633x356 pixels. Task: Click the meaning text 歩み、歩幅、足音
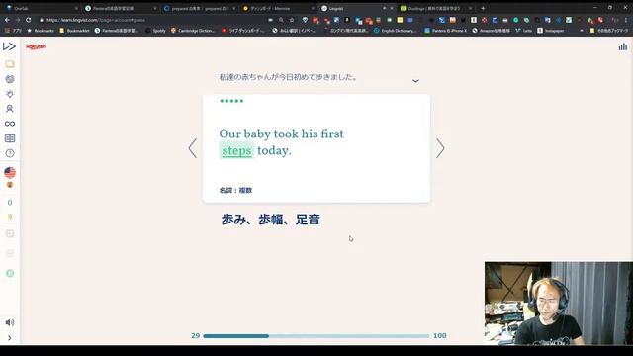coord(270,220)
